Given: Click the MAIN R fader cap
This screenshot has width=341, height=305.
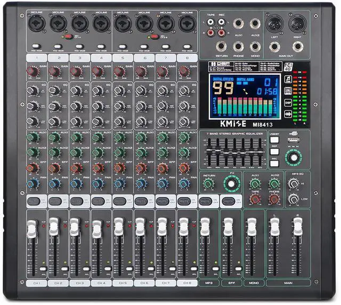Looking at the screenshot, I should (298, 227).
